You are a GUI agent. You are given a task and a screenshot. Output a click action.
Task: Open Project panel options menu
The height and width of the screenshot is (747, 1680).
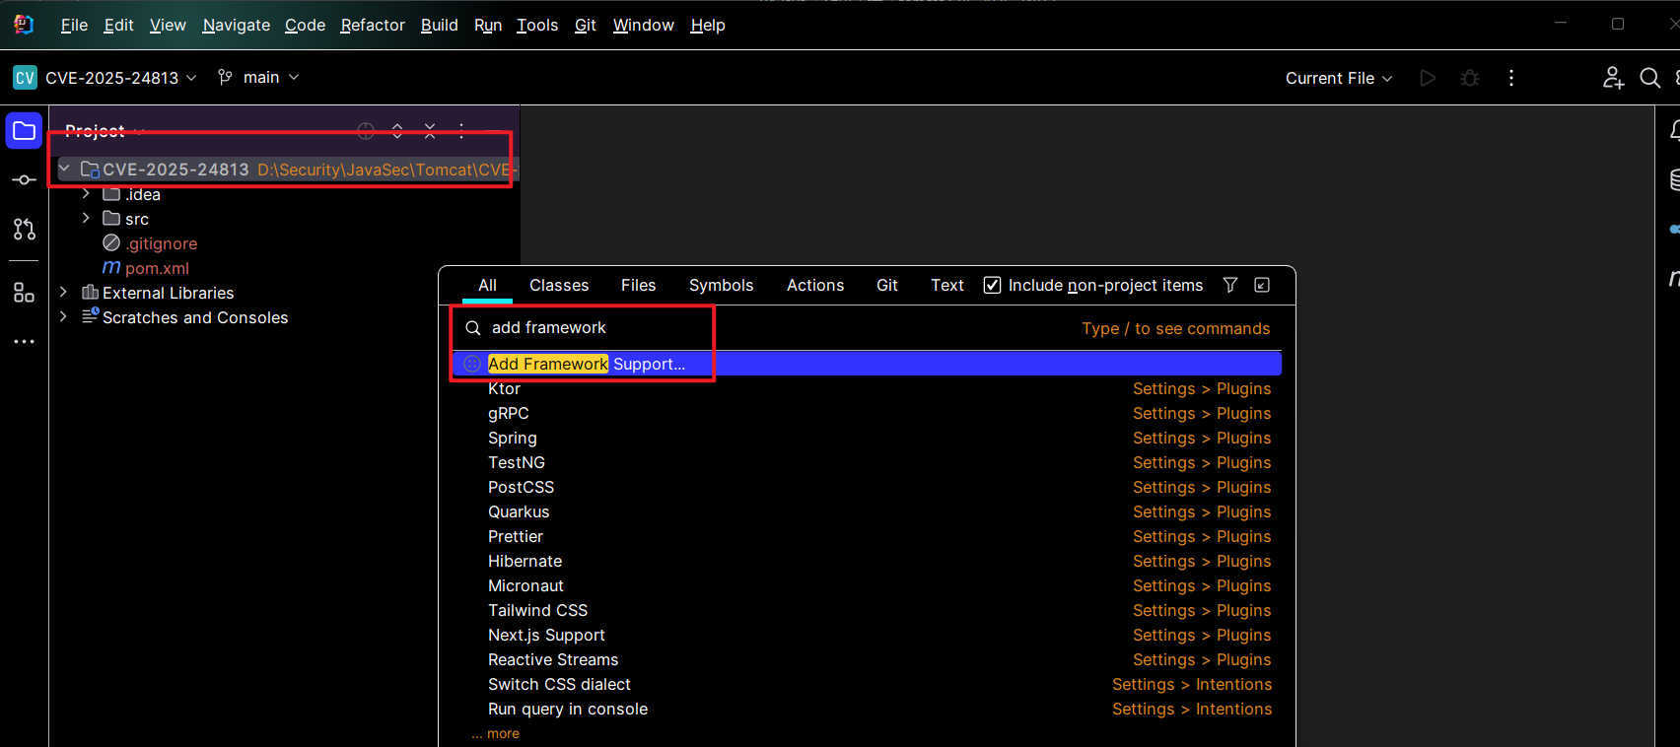click(461, 131)
